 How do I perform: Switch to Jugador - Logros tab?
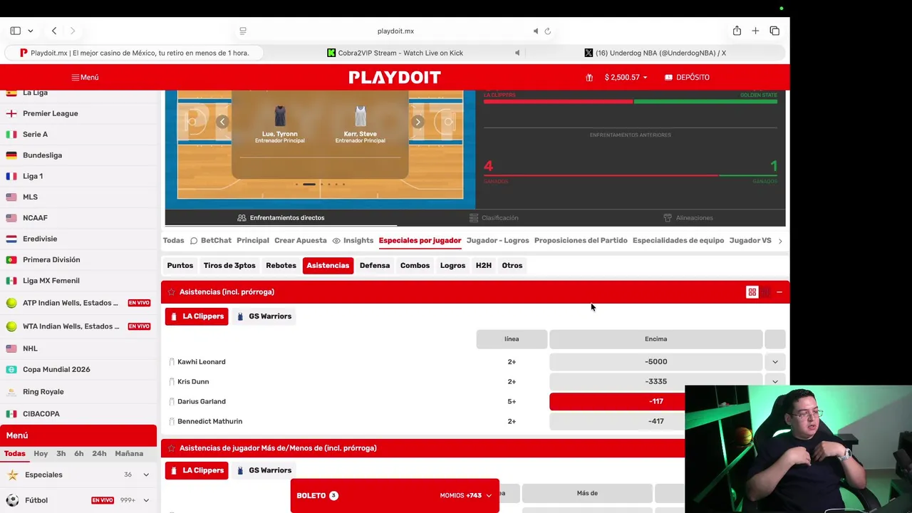[x=497, y=240]
